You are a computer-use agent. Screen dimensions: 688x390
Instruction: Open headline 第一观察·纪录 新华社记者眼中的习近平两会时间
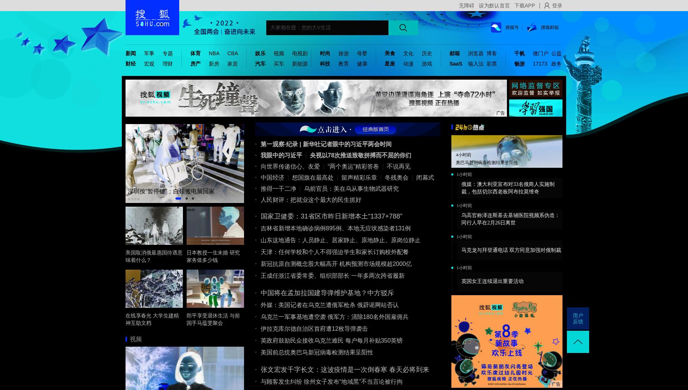[326, 144]
